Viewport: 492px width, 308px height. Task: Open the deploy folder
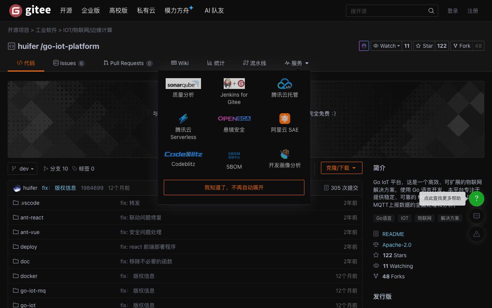(x=29, y=247)
